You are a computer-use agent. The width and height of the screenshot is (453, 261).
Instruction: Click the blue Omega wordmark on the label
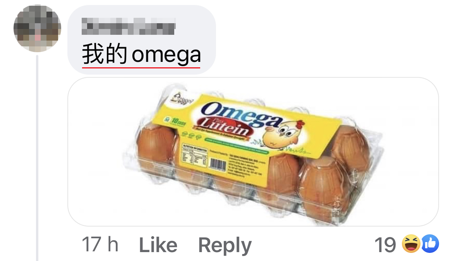[x=242, y=114]
